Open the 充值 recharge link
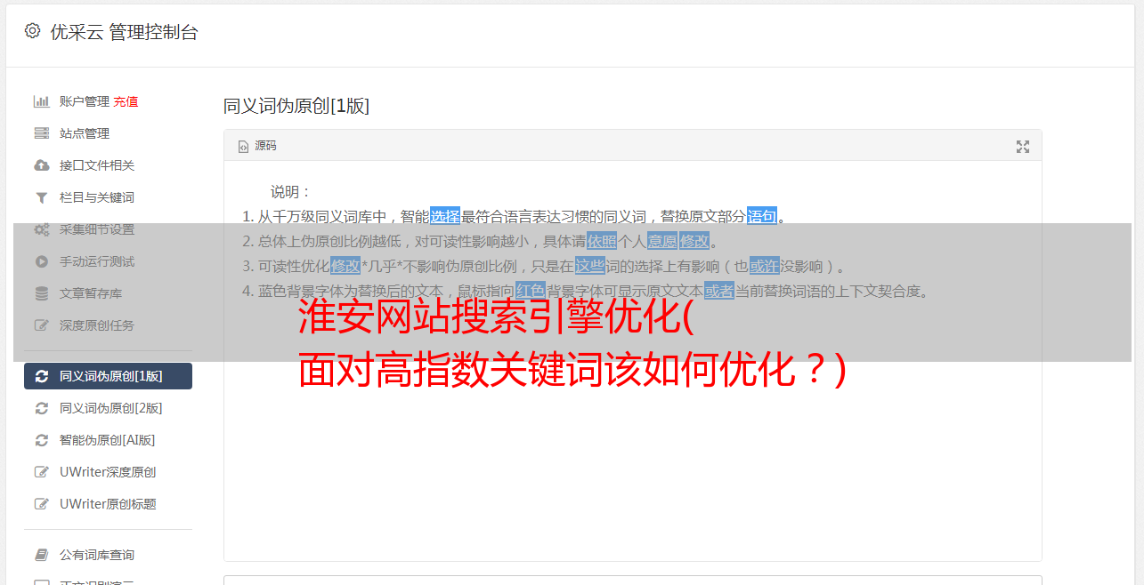The height and width of the screenshot is (585, 1144). coord(126,101)
